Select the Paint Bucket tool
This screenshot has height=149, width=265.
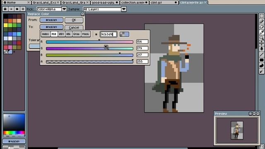tap(262, 49)
